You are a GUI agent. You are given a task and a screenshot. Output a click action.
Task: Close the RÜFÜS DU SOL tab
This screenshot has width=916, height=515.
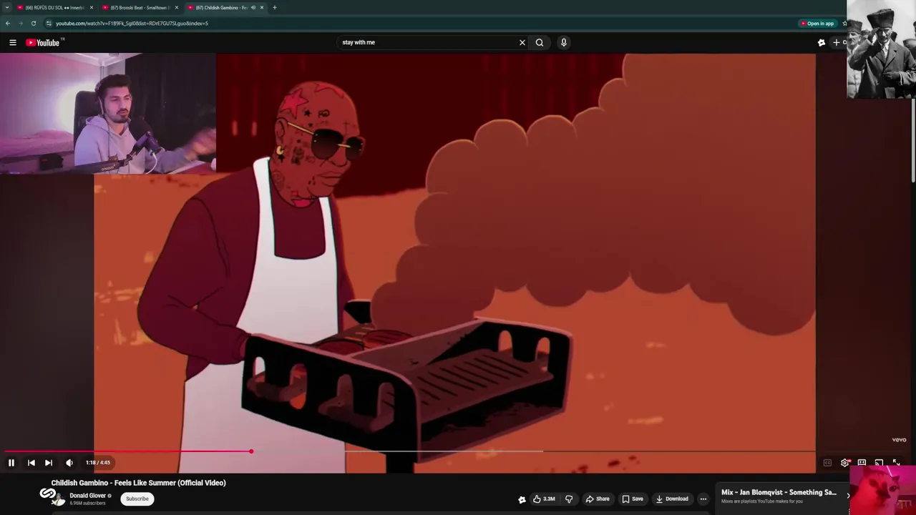point(92,8)
